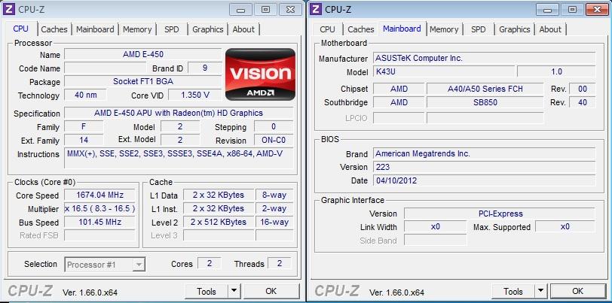Click the Tools button in right window
Screen dimensions: 612x303
(x=513, y=291)
